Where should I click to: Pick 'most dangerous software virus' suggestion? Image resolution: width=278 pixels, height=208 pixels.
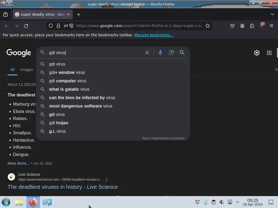pyautogui.click(x=113, y=106)
